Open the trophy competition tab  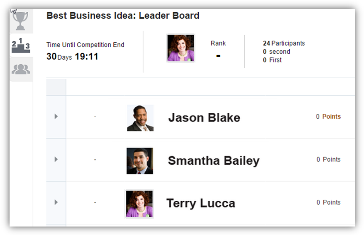(x=21, y=21)
